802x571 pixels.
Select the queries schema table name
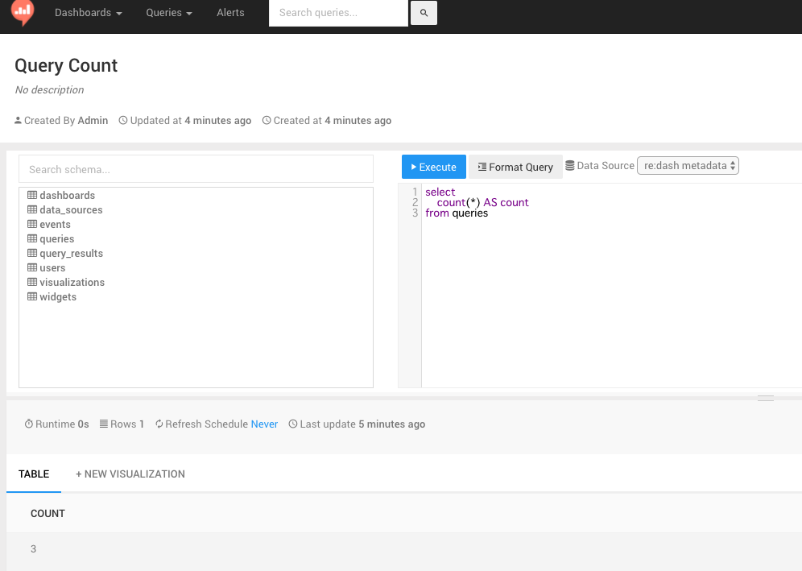click(x=57, y=238)
